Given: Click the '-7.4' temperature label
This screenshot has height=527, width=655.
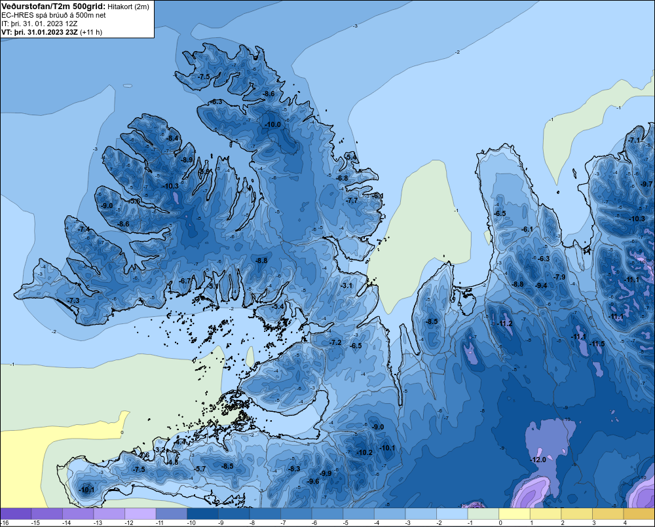Looking at the screenshot, I should [x=84, y=229].
